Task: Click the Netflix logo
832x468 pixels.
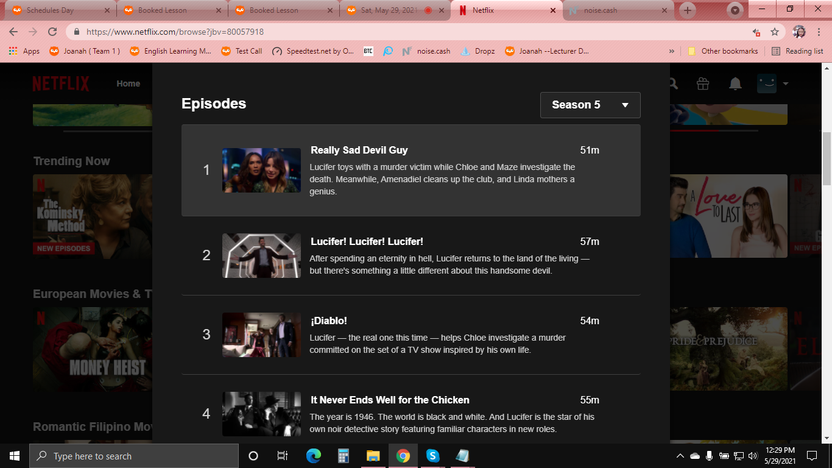Action: [x=61, y=83]
